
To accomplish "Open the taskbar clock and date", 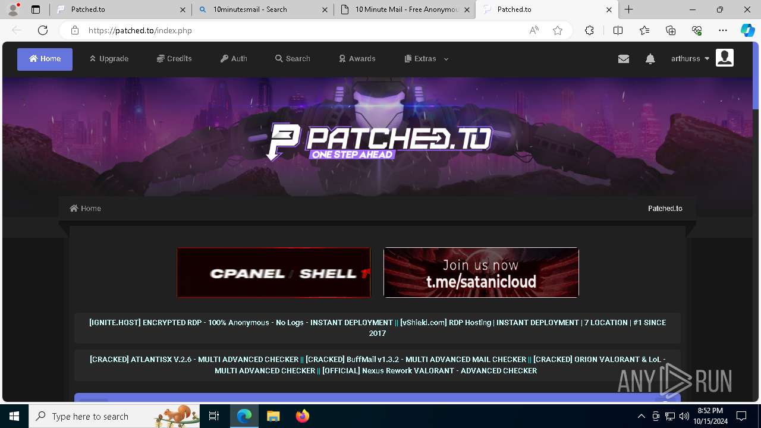I will click(x=710, y=416).
